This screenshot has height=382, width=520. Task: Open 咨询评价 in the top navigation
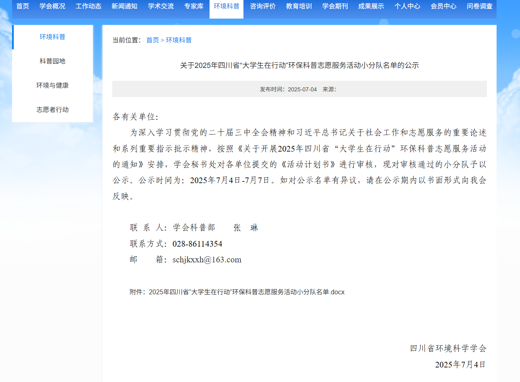tap(263, 6)
